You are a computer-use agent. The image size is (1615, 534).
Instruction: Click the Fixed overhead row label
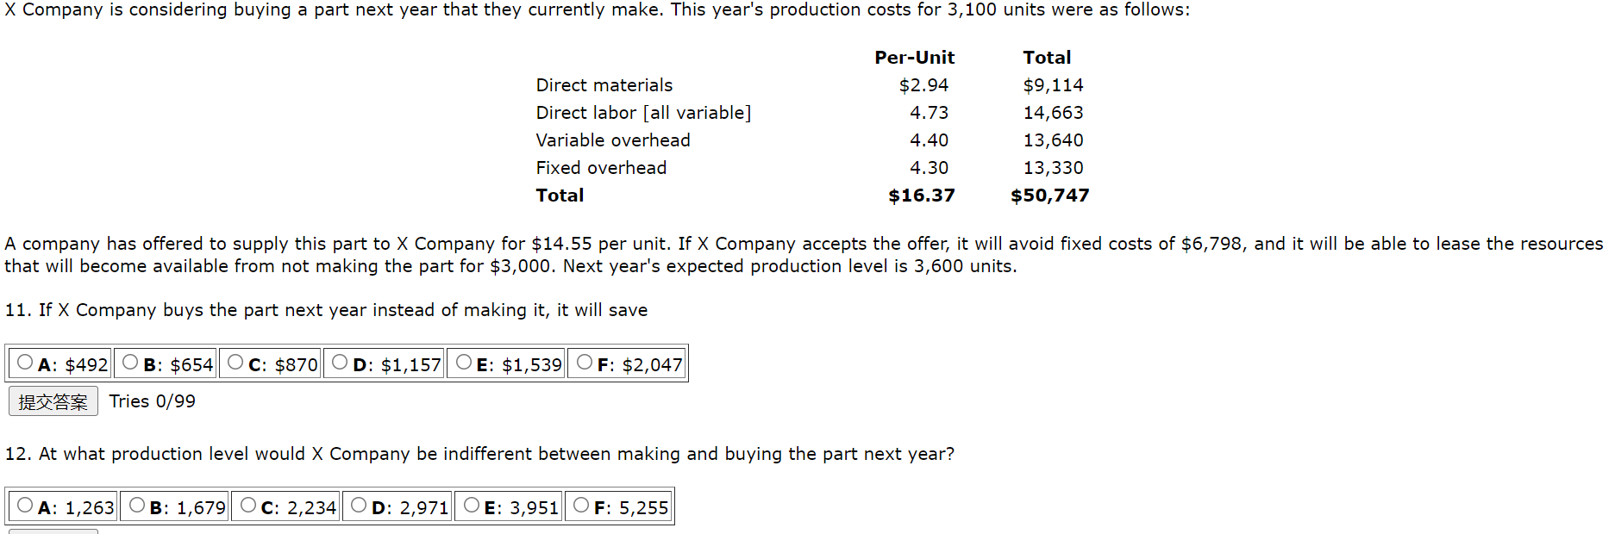tap(600, 167)
